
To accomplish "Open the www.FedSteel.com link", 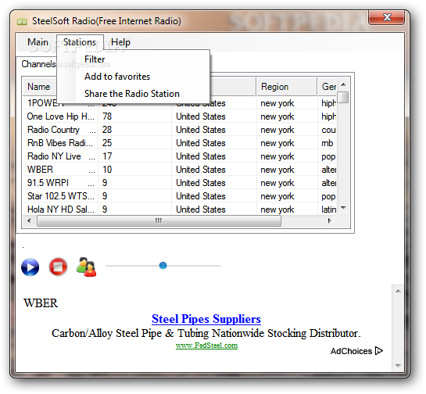I will [206, 346].
